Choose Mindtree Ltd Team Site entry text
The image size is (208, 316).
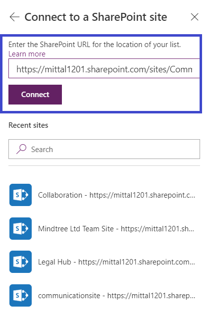pyautogui.click(x=116, y=229)
